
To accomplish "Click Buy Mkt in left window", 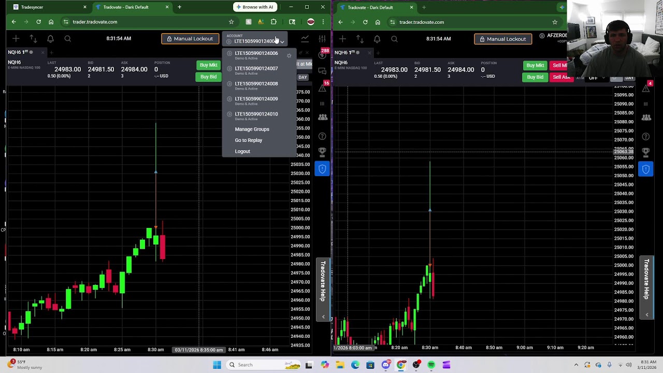I will pyautogui.click(x=208, y=65).
